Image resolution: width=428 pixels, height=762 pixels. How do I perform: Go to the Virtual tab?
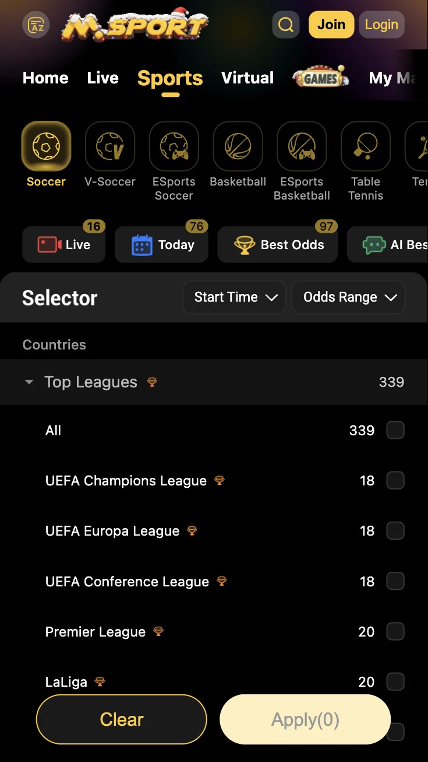click(x=247, y=78)
